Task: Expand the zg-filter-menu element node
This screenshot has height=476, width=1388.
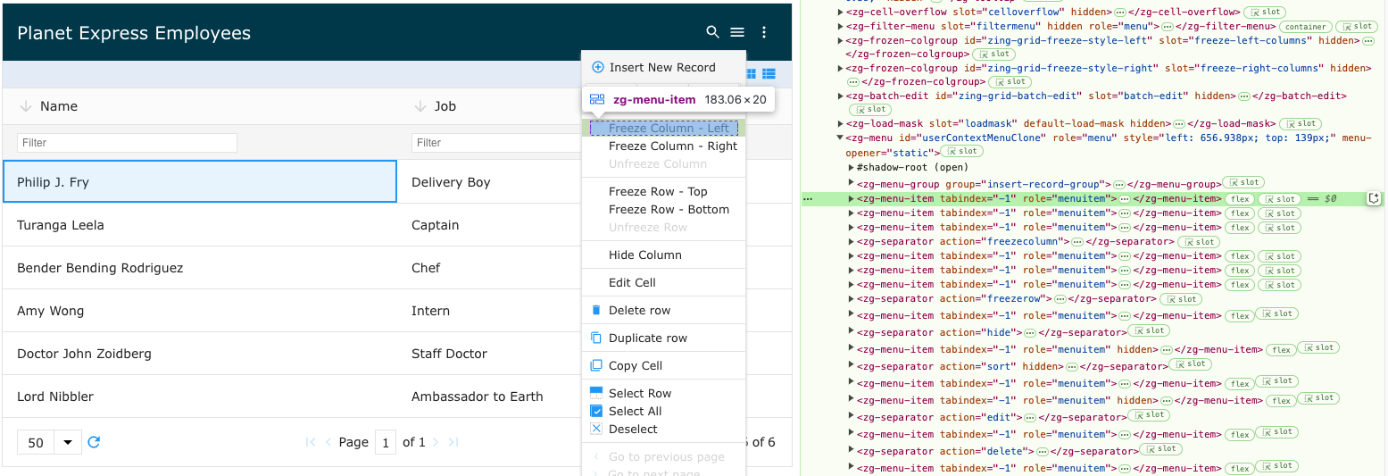Action: [x=840, y=27]
